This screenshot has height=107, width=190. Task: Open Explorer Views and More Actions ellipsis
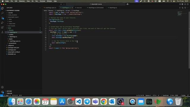coord(40,8)
